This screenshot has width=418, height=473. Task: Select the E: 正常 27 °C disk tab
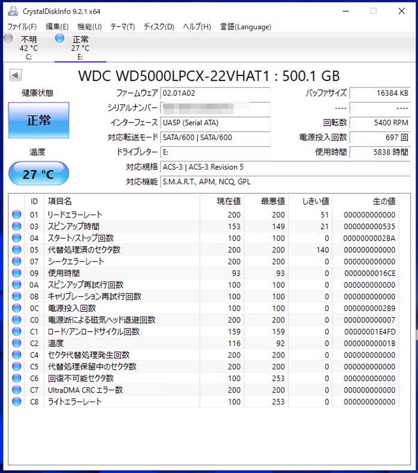[x=80, y=48]
